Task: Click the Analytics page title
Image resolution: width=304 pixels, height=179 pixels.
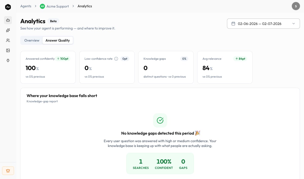Action: (33, 21)
